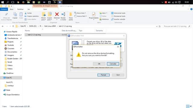
Task: Click Editar in the ribbon
Action: point(103,16)
